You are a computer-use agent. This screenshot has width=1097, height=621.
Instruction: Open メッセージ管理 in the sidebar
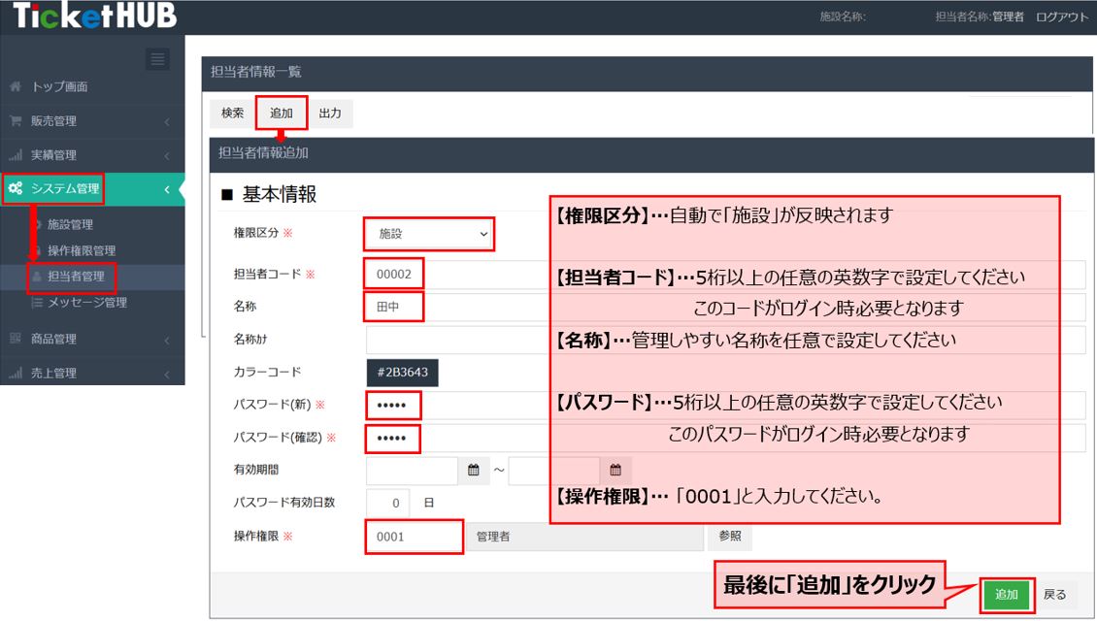[x=87, y=303]
